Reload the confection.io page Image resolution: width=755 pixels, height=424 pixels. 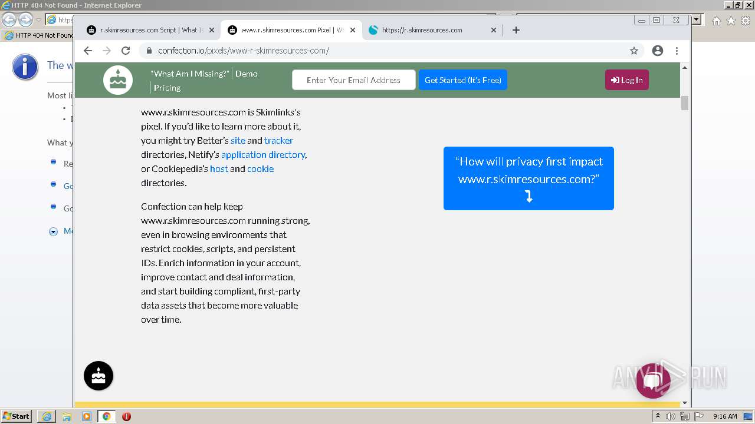126,51
